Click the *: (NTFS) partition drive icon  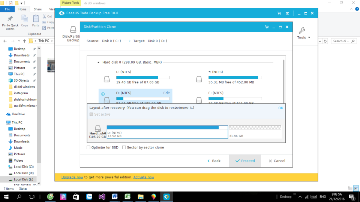pyautogui.click(x=199, y=79)
